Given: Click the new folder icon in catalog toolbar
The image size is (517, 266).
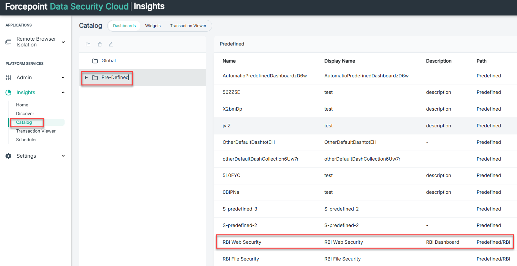Looking at the screenshot, I should point(88,44).
